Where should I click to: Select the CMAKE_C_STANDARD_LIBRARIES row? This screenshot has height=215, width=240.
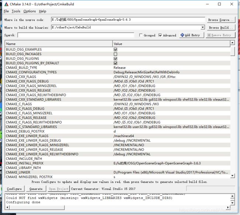tap(118, 127)
